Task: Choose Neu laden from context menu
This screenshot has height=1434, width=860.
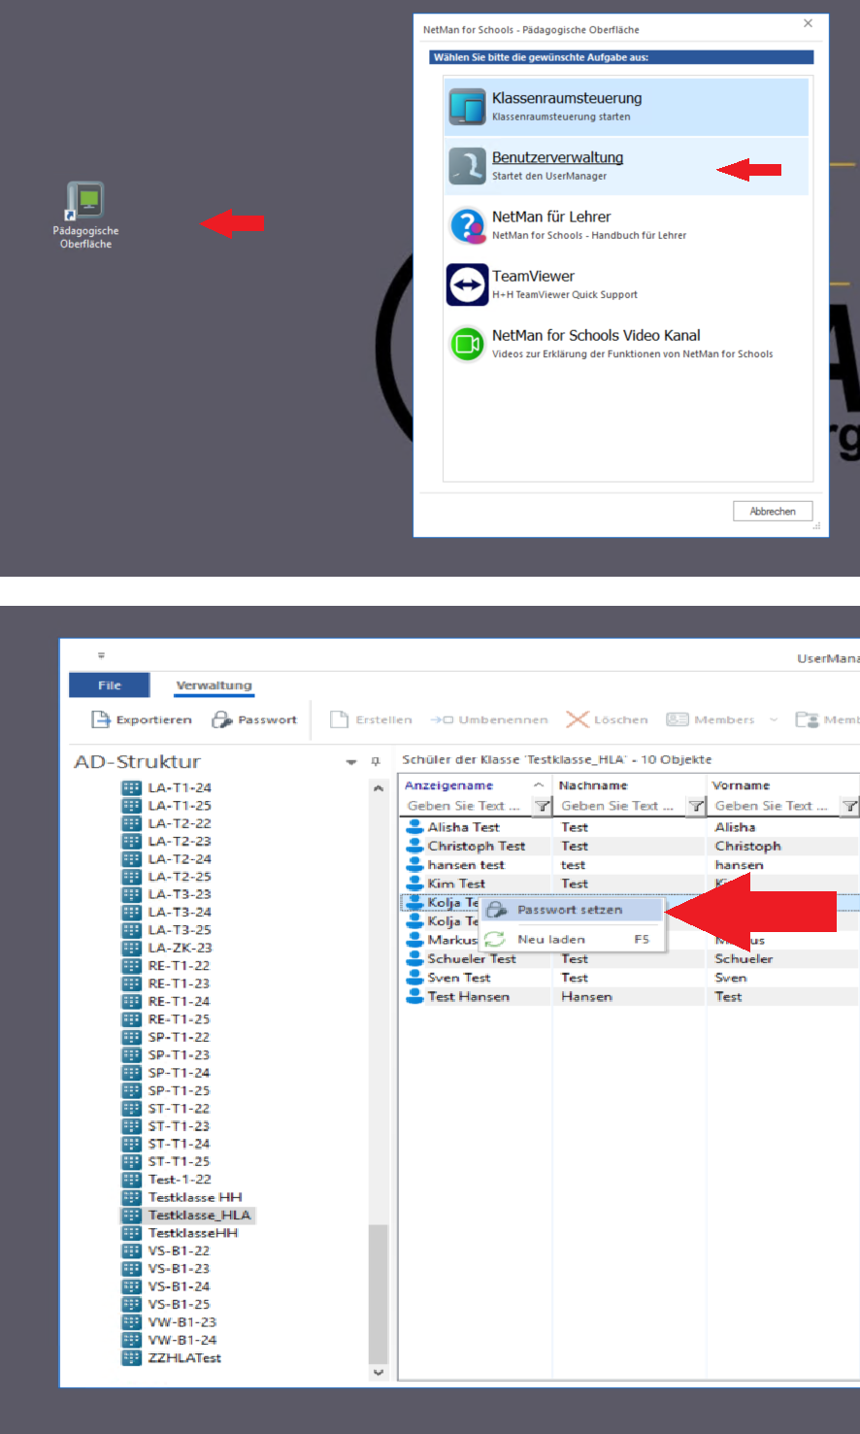Action: [550, 939]
